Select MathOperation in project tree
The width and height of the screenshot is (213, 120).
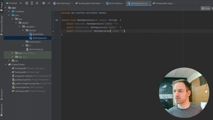pyautogui.click(x=40, y=38)
